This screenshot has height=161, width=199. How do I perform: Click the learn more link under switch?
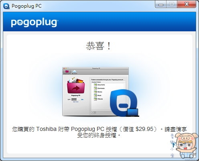coord(76,102)
